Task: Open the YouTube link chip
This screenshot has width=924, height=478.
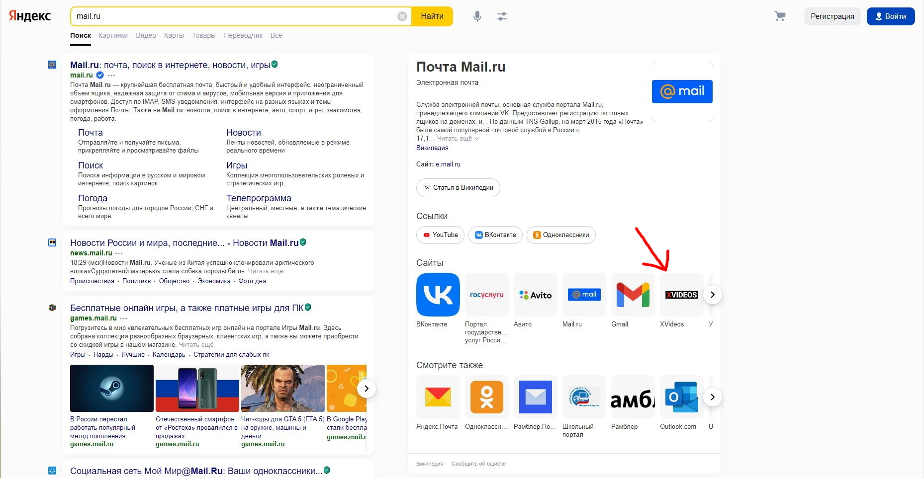Action: (440, 235)
